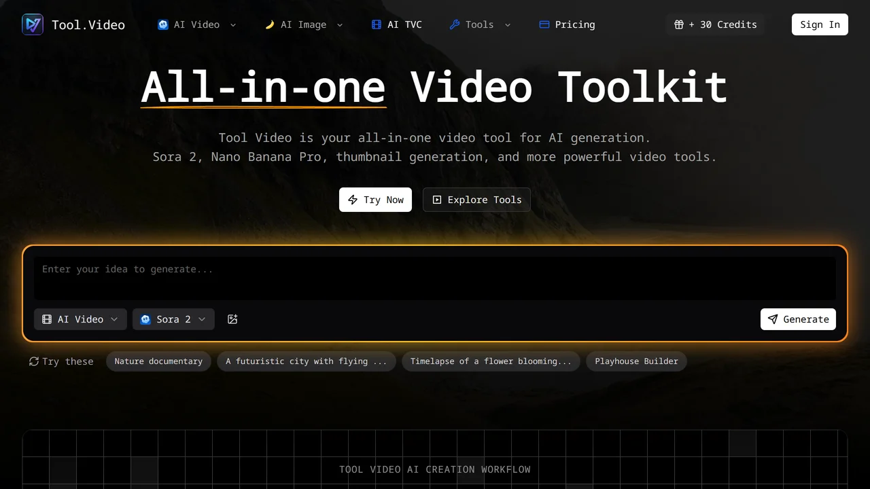Click the wrench icon beside Tools
The width and height of the screenshot is (870, 489).
click(x=455, y=24)
